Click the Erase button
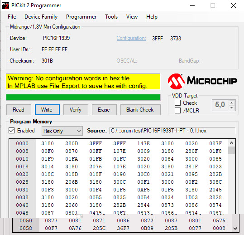 [x=104, y=110]
